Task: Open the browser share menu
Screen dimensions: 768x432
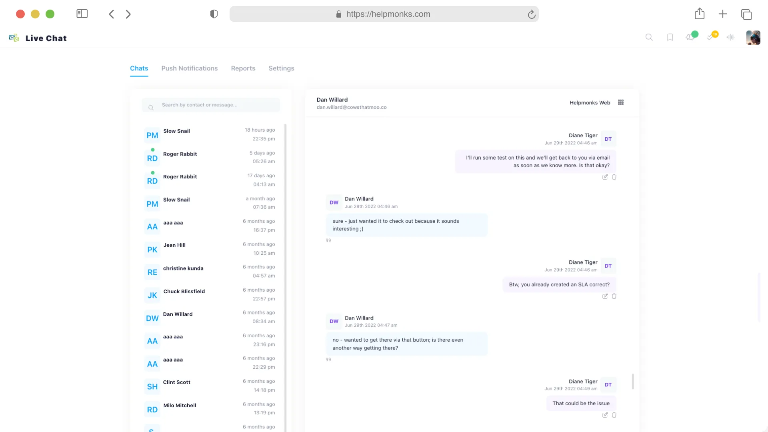Action: click(x=700, y=14)
